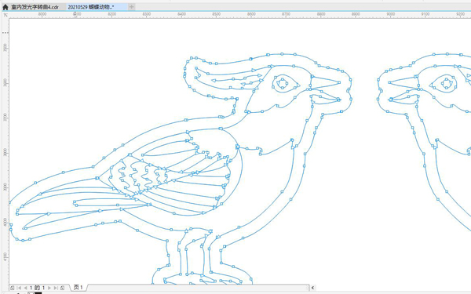Open the 1 的 1 page counter

[37, 288]
